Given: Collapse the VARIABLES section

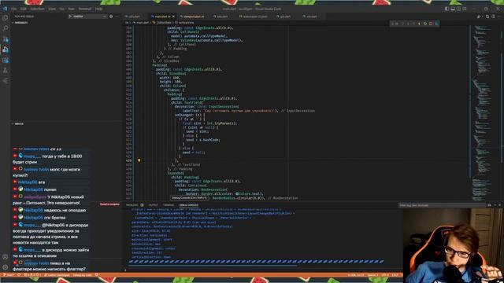Looking at the screenshot, I should pyautogui.click(x=20, y=23).
